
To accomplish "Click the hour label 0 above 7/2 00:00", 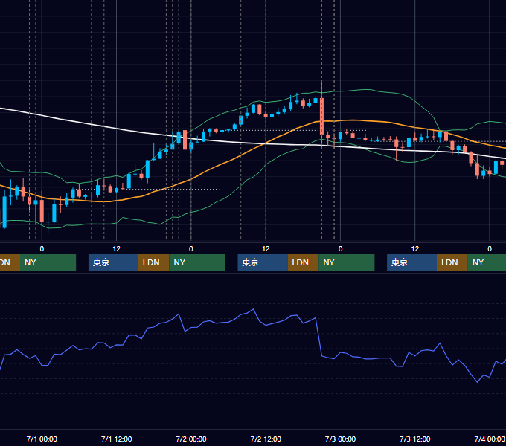I will (191, 249).
